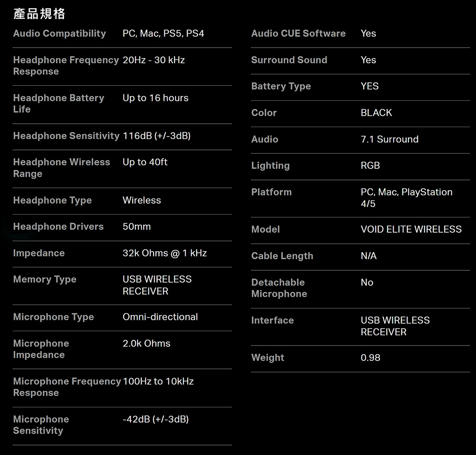Click Interface value USB WIRELESS RECEIVER
476x455 pixels.
click(x=395, y=326)
